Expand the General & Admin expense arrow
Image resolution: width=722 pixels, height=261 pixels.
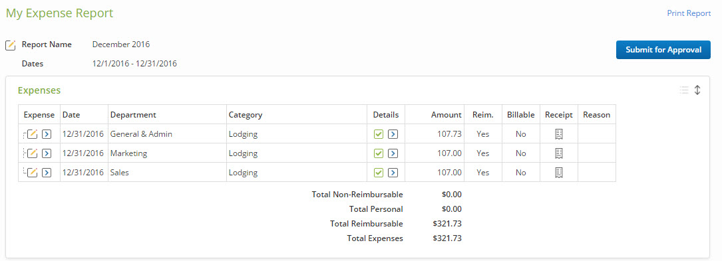point(47,134)
